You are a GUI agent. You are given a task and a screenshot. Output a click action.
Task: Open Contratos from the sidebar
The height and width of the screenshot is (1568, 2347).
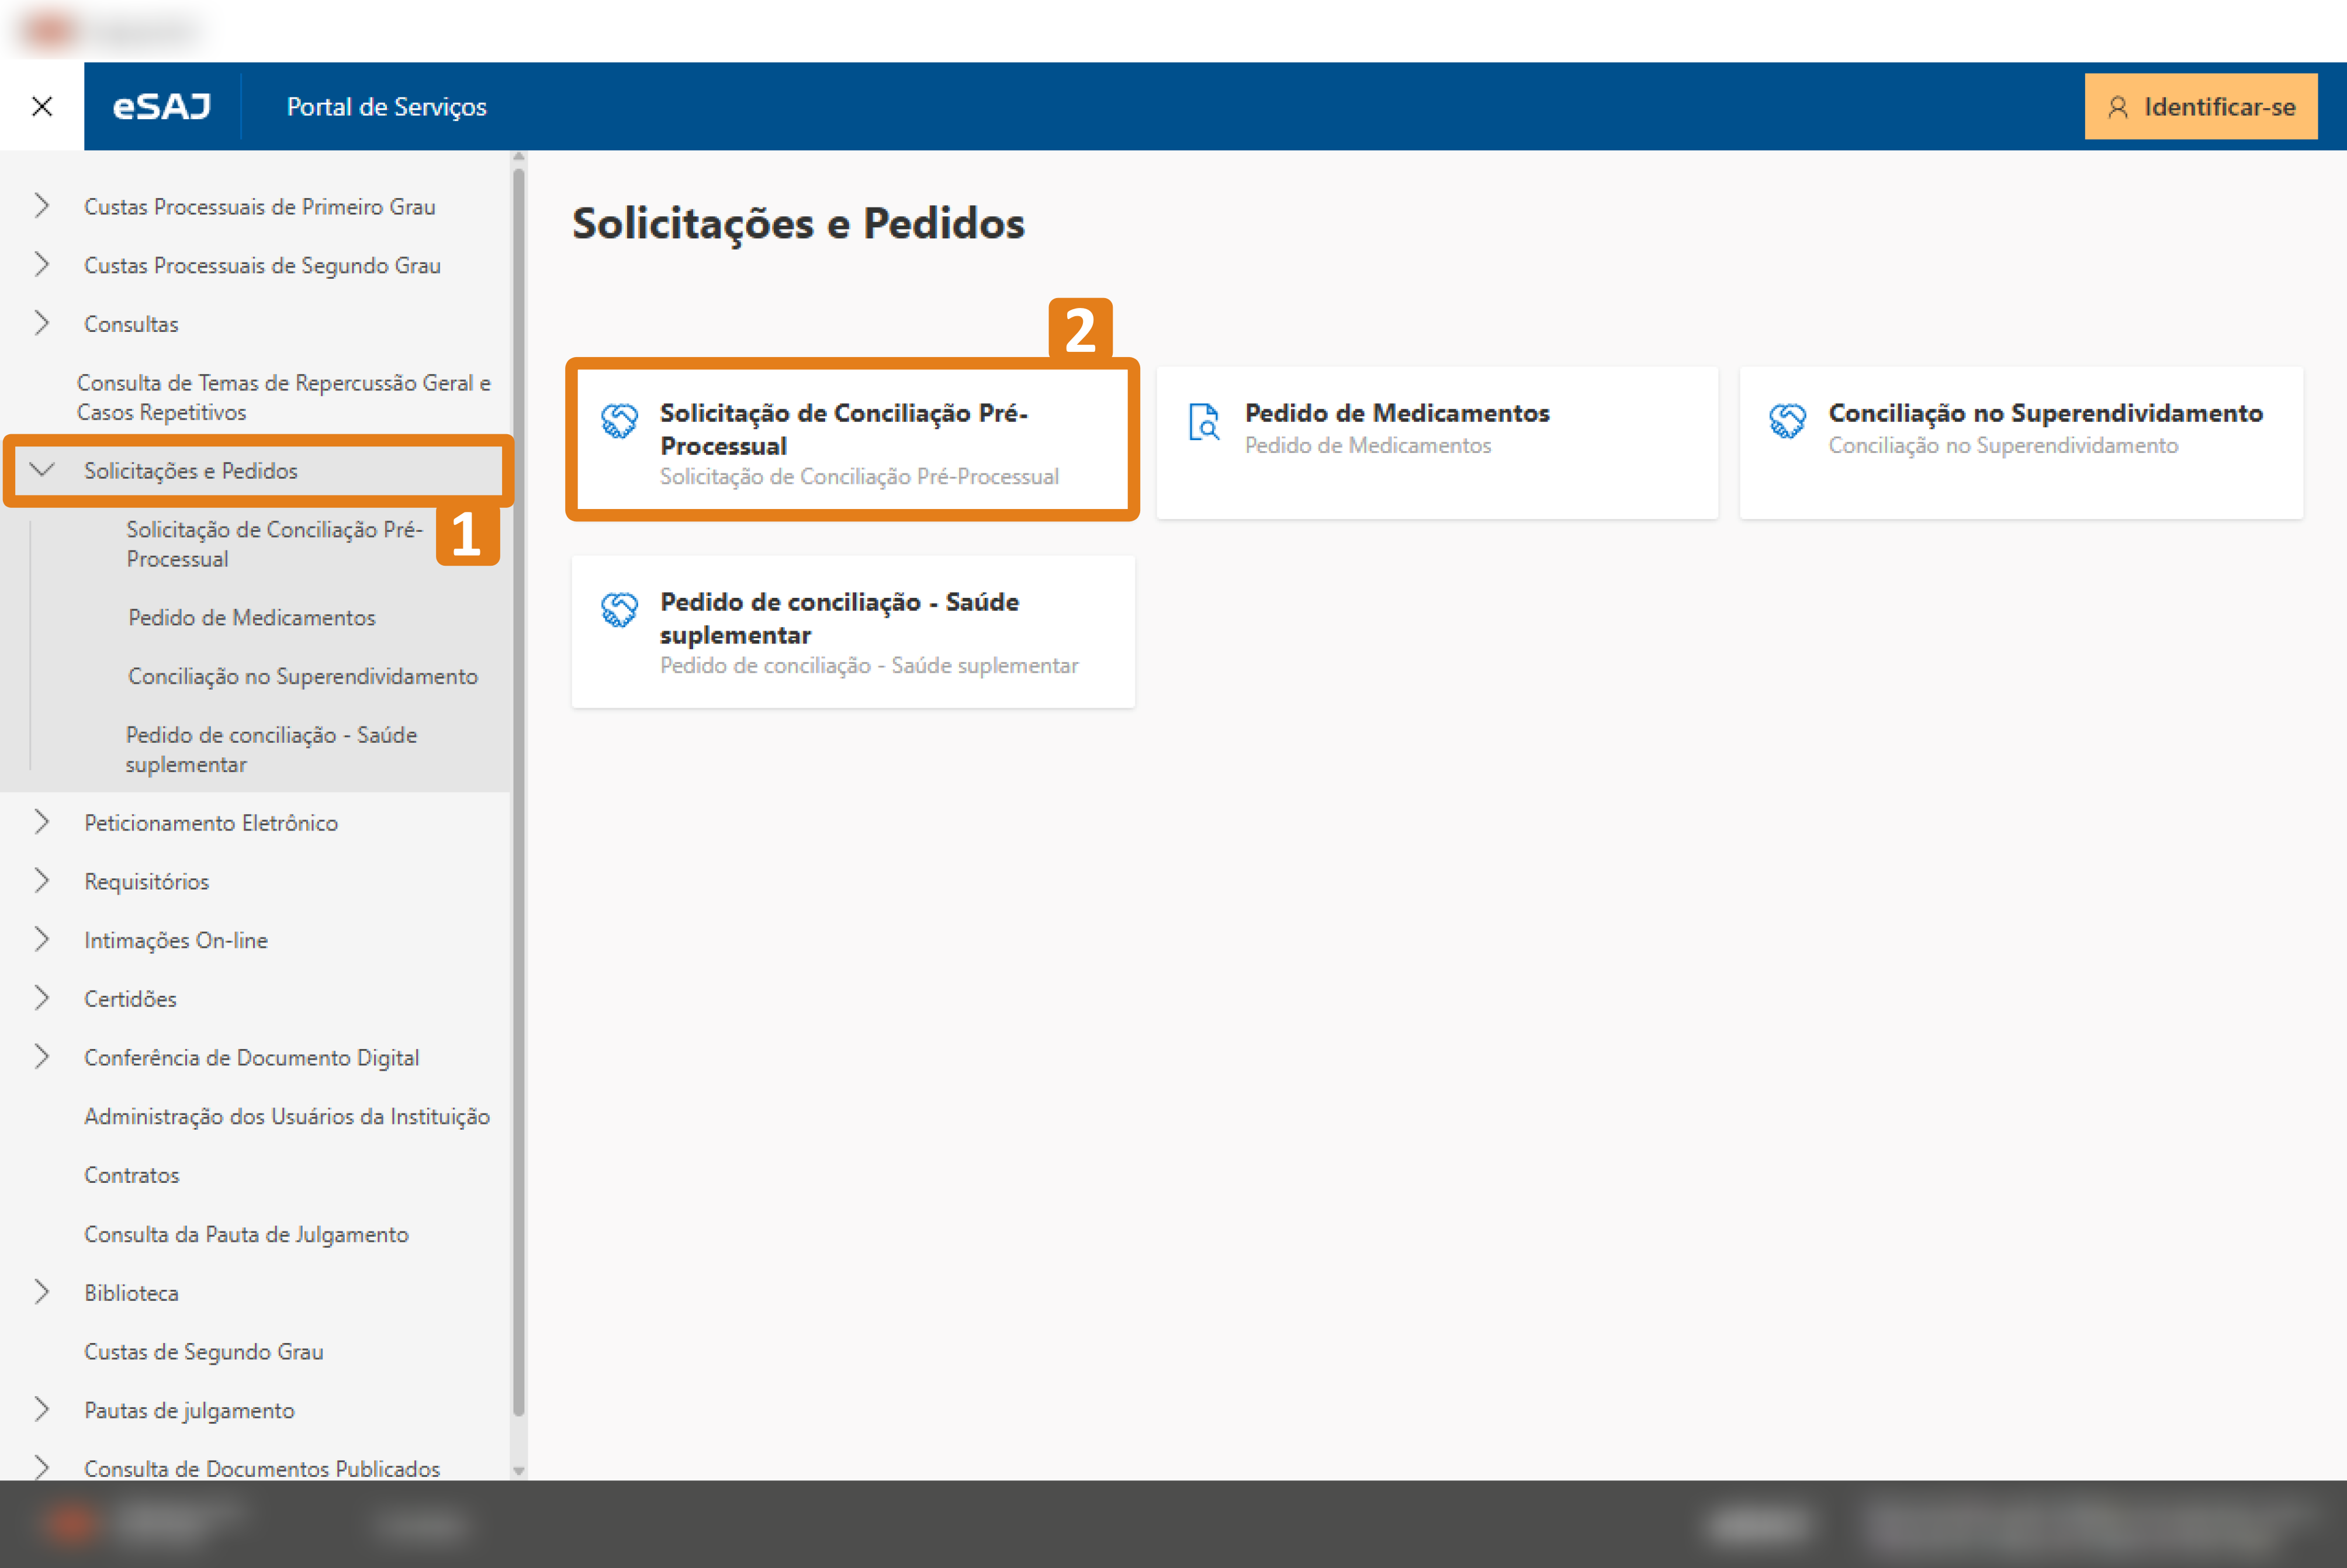132,1175
